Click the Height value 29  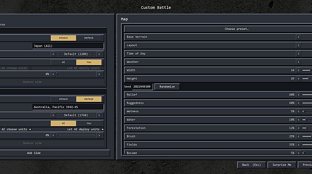point(292,78)
